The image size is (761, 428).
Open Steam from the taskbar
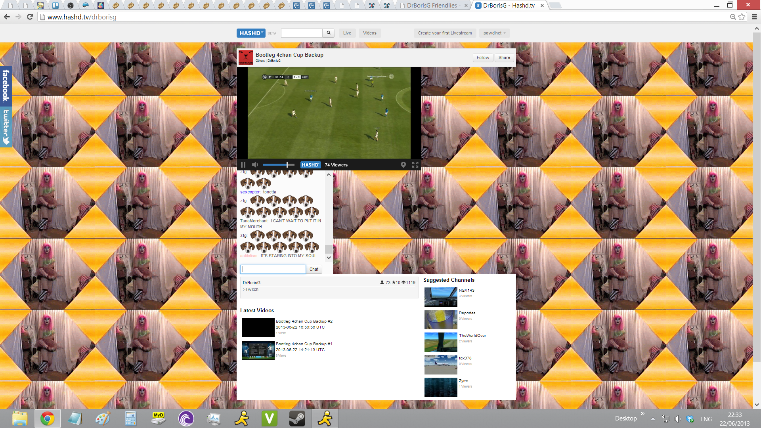[297, 418]
